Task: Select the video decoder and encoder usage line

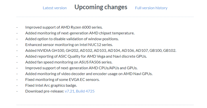Action: click(x=89, y=74)
